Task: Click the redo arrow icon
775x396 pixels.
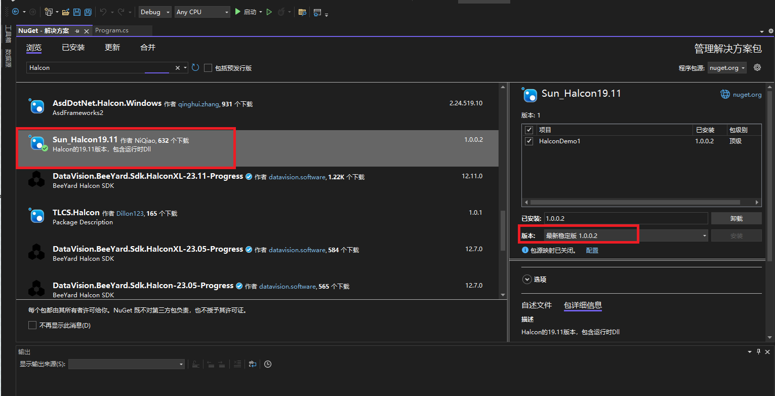Action: coord(121,12)
